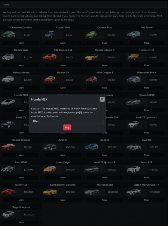Open More for Ford GT40
The width and height of the screenshot is (168, 226).
21,177
